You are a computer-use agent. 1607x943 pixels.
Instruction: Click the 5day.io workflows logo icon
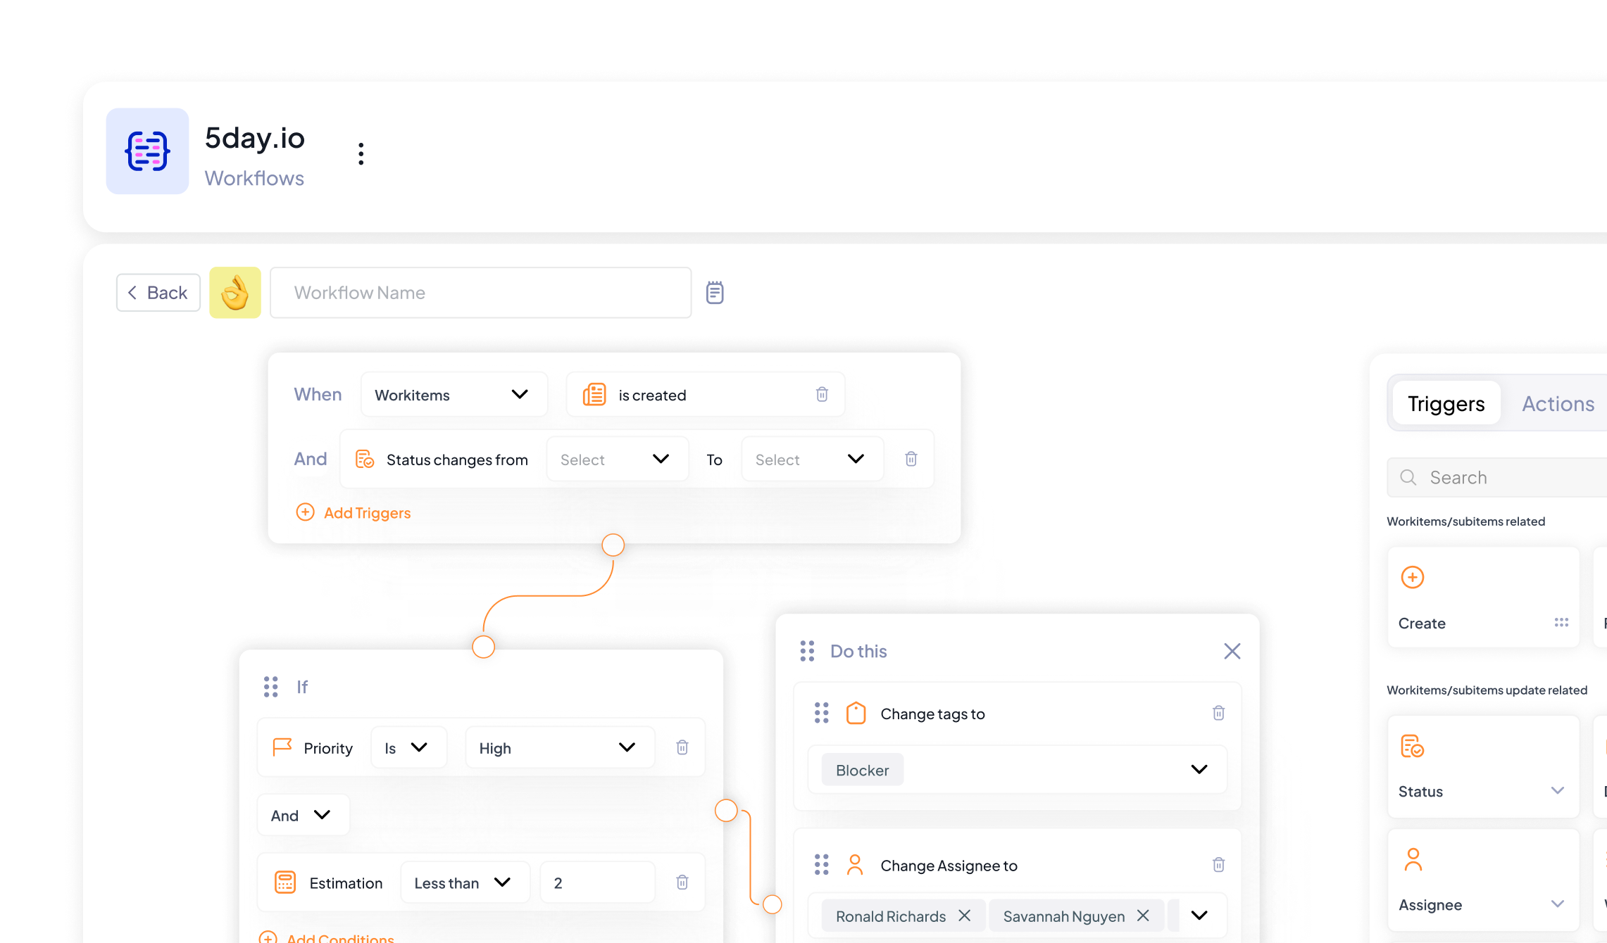[147, 151]
